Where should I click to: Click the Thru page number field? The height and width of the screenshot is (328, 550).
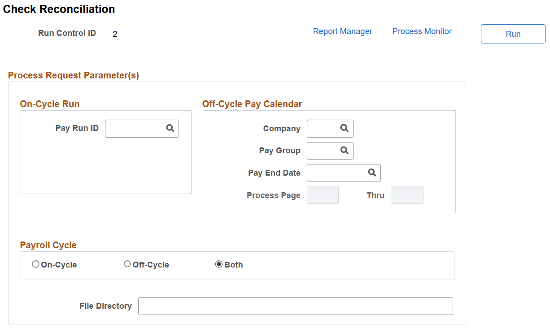tap(406, 195)
